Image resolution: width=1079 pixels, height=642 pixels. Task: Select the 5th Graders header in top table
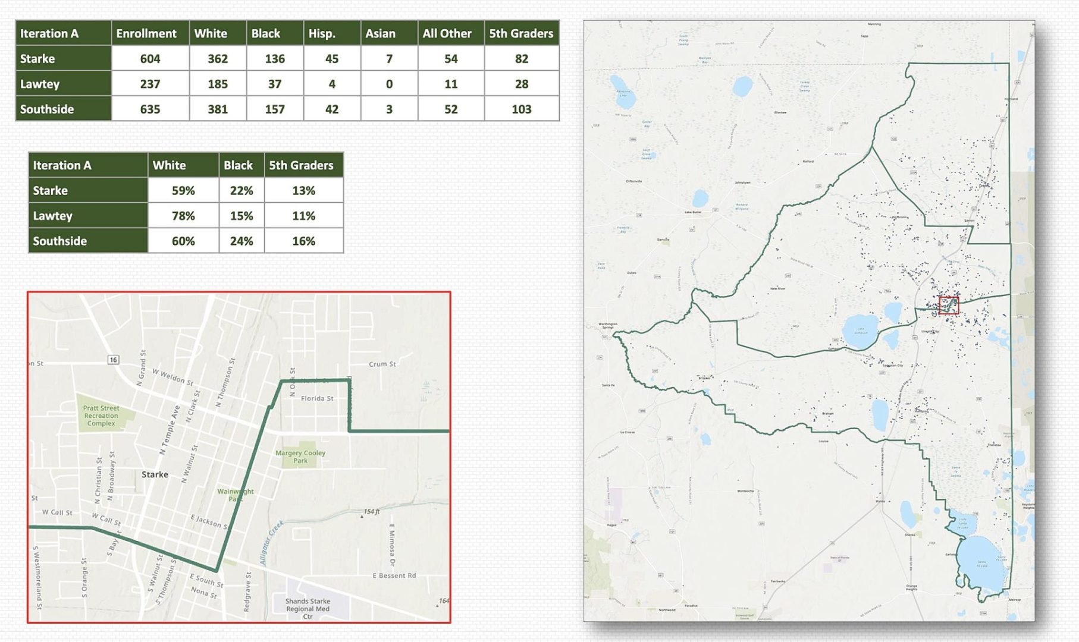tap(521, 33)
